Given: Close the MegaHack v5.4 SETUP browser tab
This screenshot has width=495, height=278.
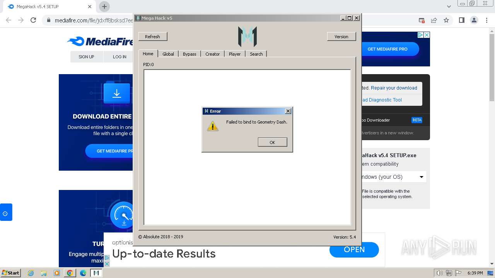Looking at the screenshot, I should [90, 7].
